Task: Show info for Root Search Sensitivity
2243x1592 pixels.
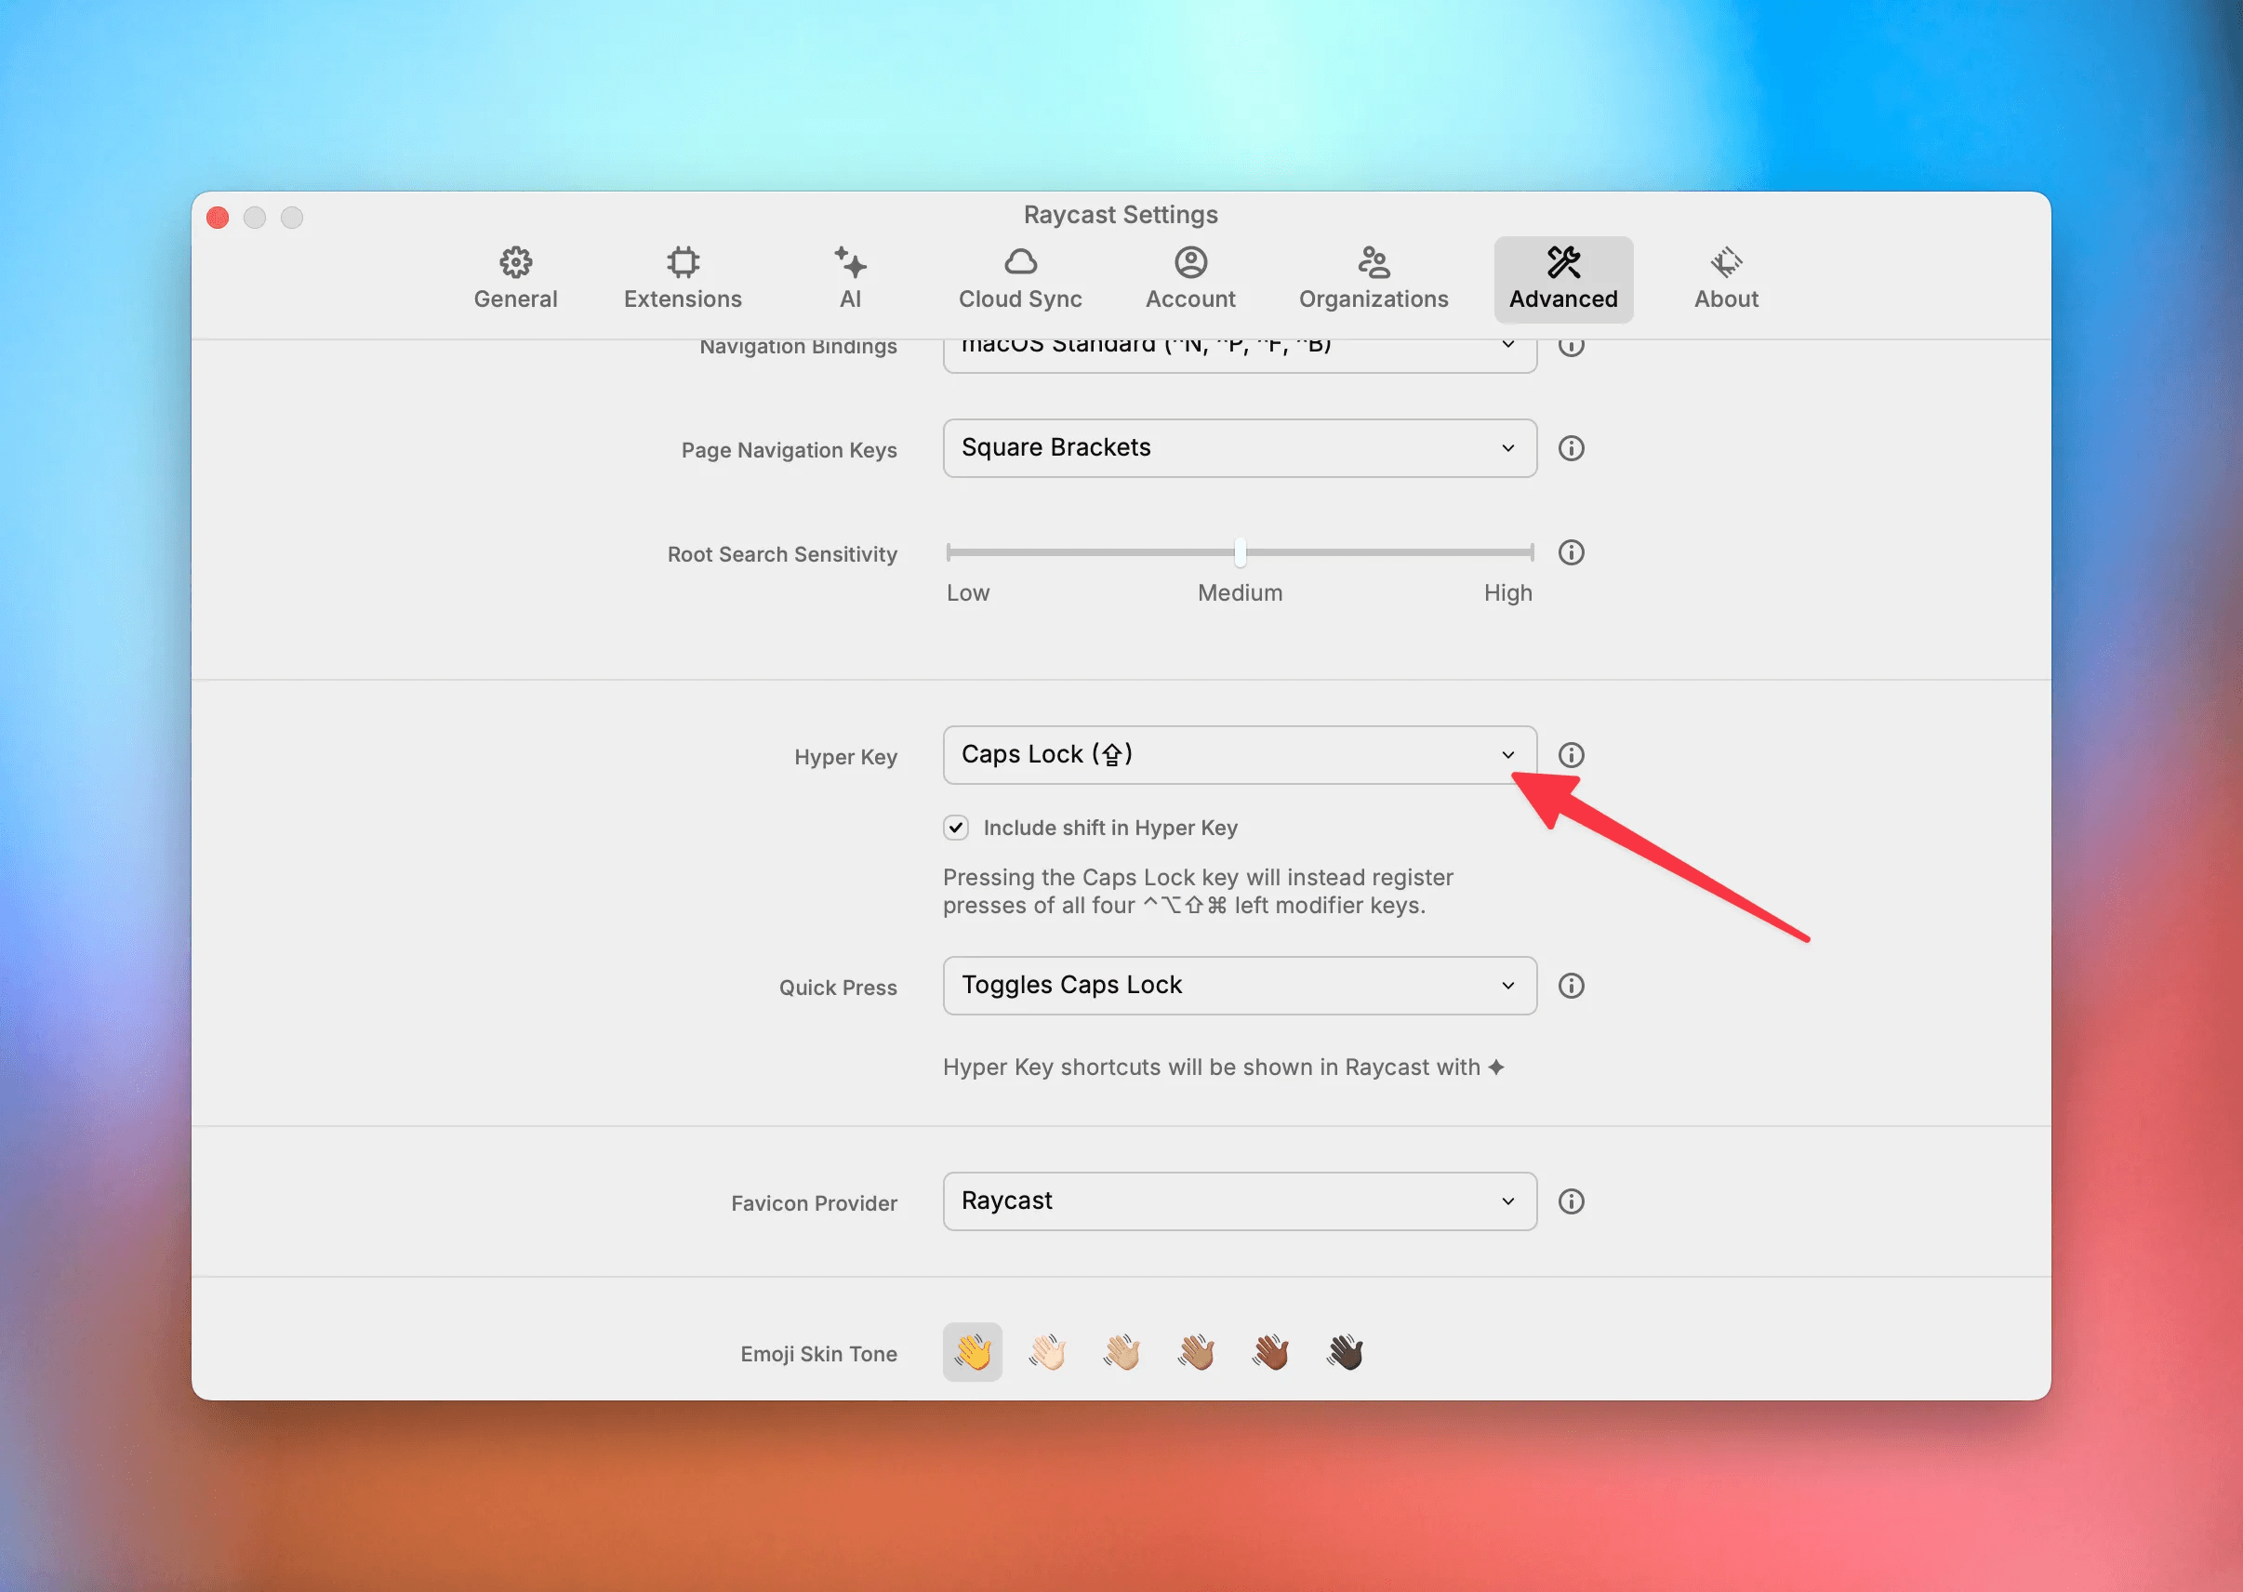Action: 1572,552
